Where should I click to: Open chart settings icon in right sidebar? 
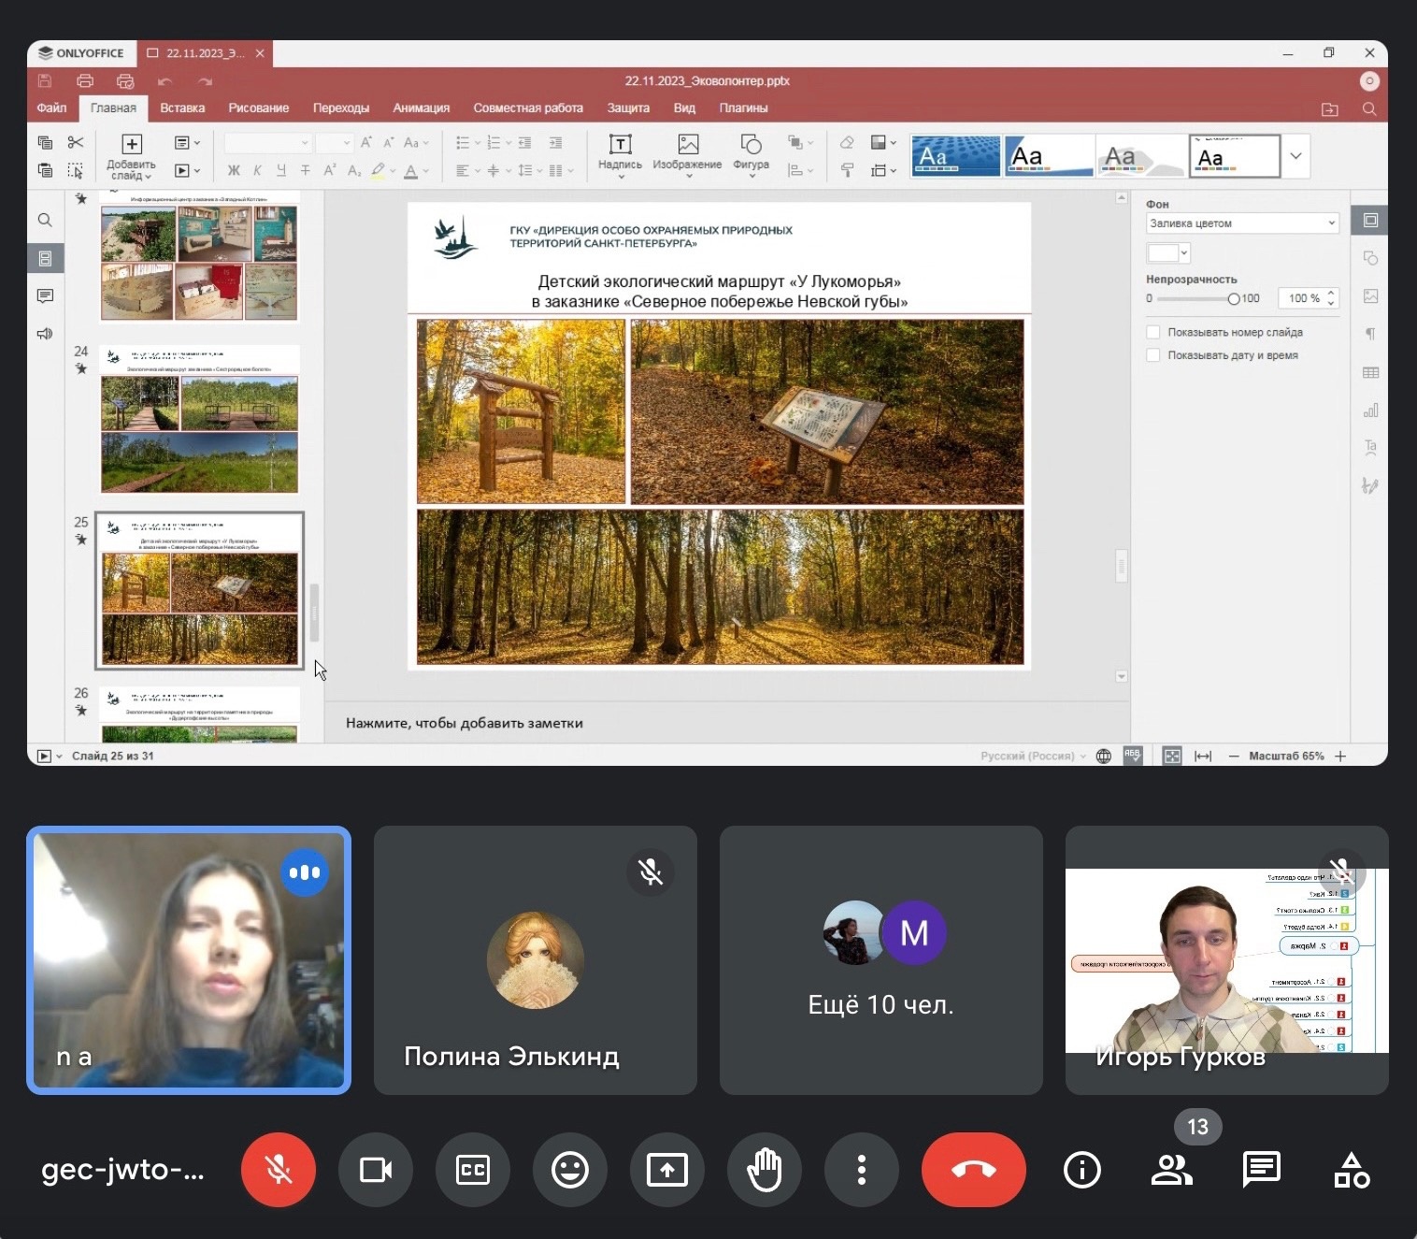[1370, 411]
